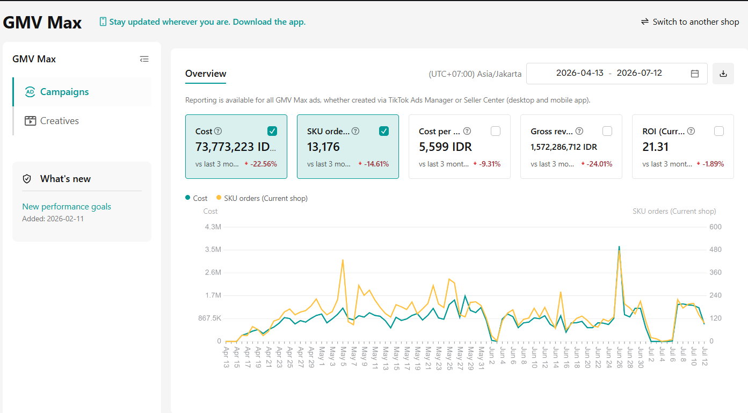Enable the ROI metric checkbox
The image size is (748, 413).
[x=719, y=131]
